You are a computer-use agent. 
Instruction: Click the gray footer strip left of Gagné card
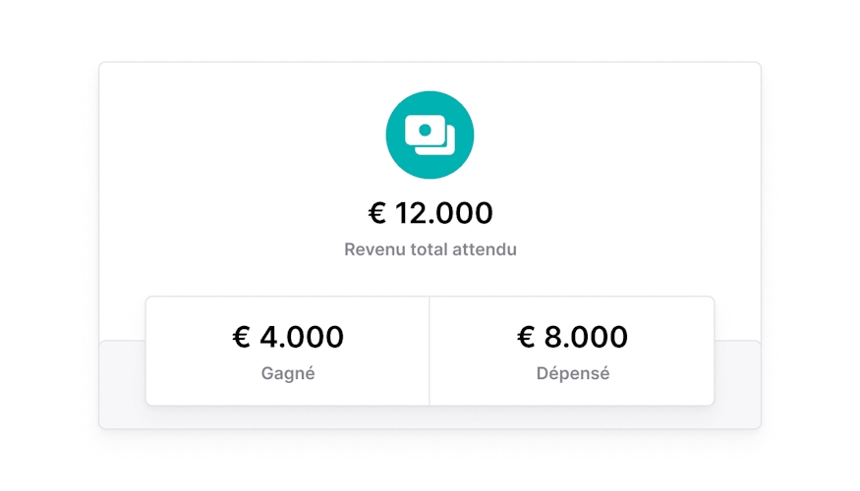click(x=122, y=384)
